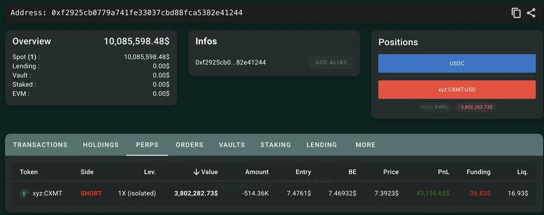This screenshot has height=215, width=544.
Task: Click the xyz:CXMT token name
Action: click(48, 193)
